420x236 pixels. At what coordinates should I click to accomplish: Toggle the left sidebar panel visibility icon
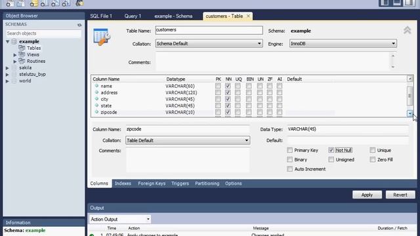(x=385, y=3)
